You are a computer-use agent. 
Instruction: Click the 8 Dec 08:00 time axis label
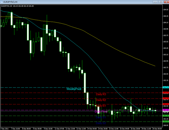26,129
